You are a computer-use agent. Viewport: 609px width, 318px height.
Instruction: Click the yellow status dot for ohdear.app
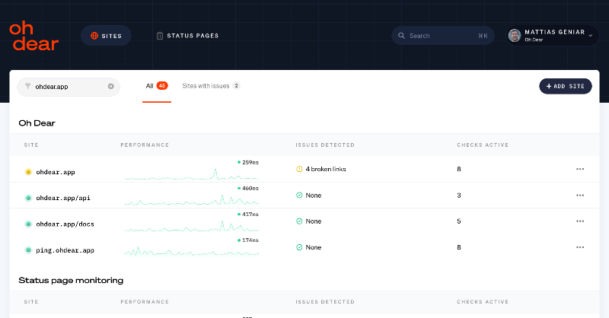pyautogui.click(x=28, y=172)
